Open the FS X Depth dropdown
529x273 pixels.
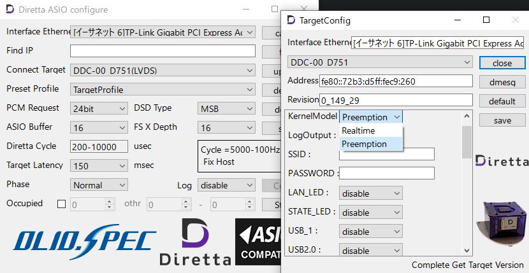[x=226, y=128]
